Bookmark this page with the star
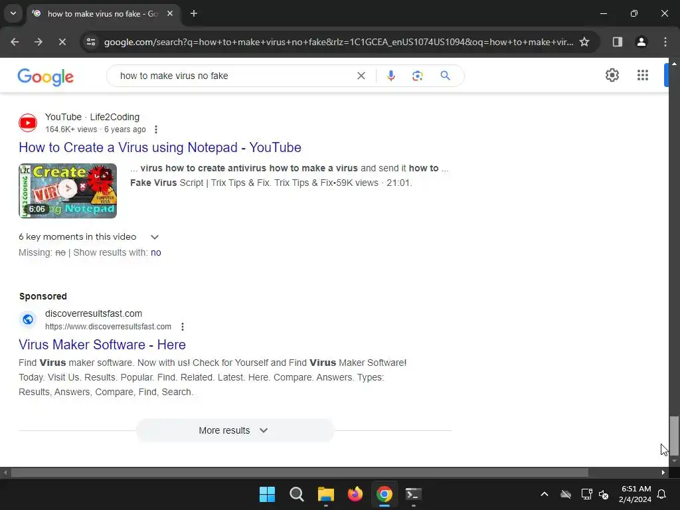This screenshot has width=680, height=510. click(584, 42)
